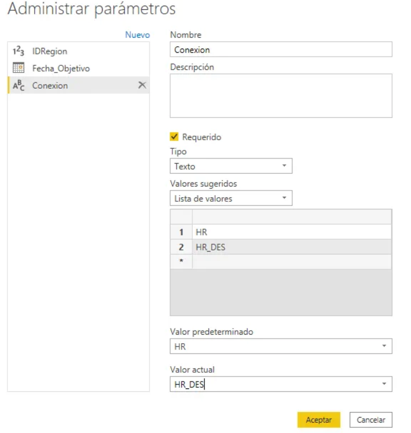Select the Fecha_Objetivo parameter
This screenshot has height=433, width=411.
[x=61, y=69]
